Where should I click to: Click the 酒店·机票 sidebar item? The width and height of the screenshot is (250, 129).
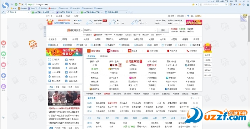pos(71,81)
